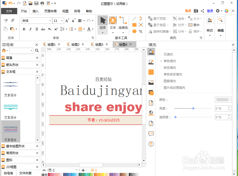Select the 渐变填充 radio option
238x176 pixels.
pyautogui.click(x=161, y=67)
